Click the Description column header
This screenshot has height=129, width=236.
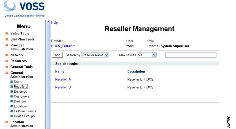136,72
